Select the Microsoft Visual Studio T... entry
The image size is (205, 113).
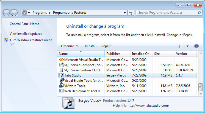84,60
